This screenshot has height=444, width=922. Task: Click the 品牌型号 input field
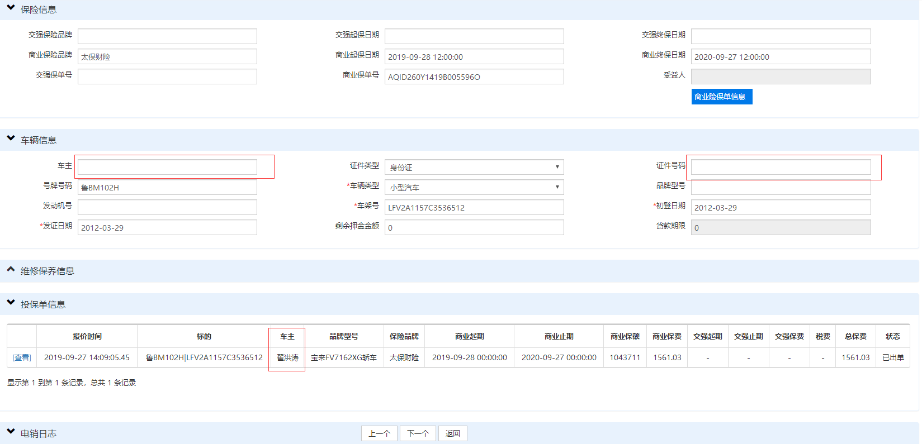(781, 188)
